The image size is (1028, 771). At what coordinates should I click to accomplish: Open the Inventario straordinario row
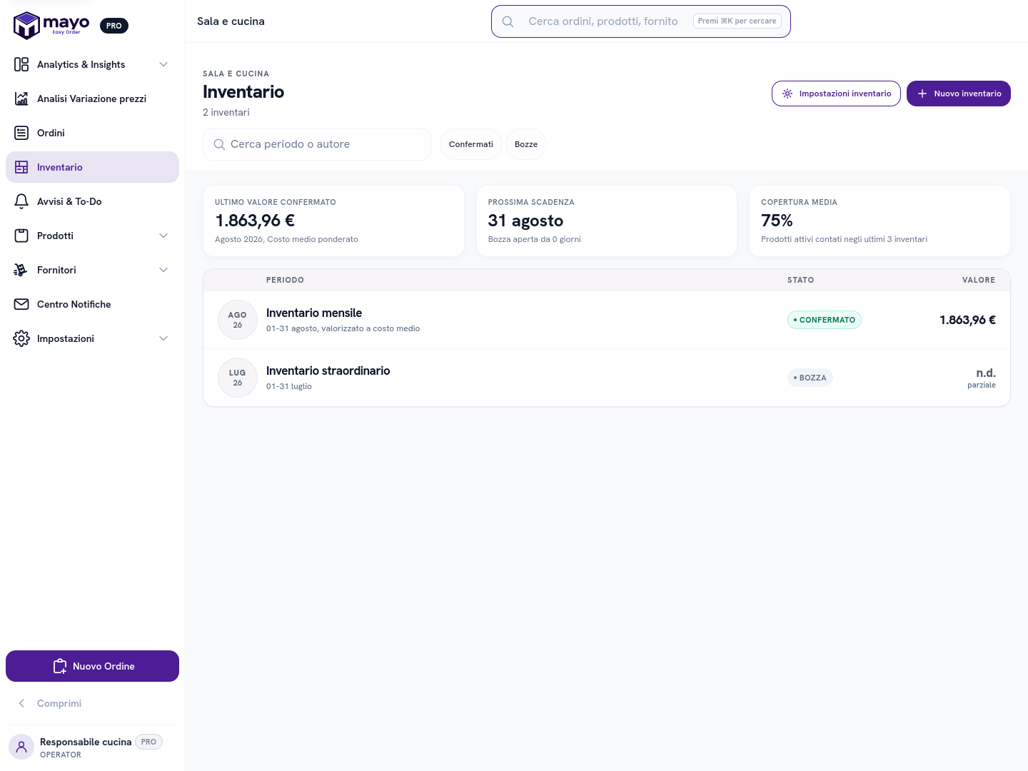(x=607, y=378)
